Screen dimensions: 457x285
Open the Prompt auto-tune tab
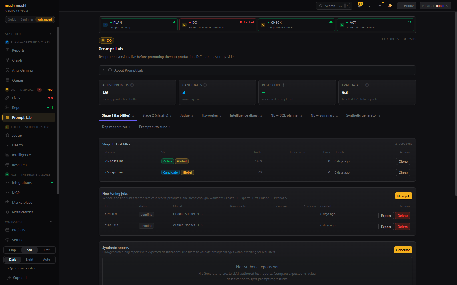pyautogui.click(x=155, y=127)
